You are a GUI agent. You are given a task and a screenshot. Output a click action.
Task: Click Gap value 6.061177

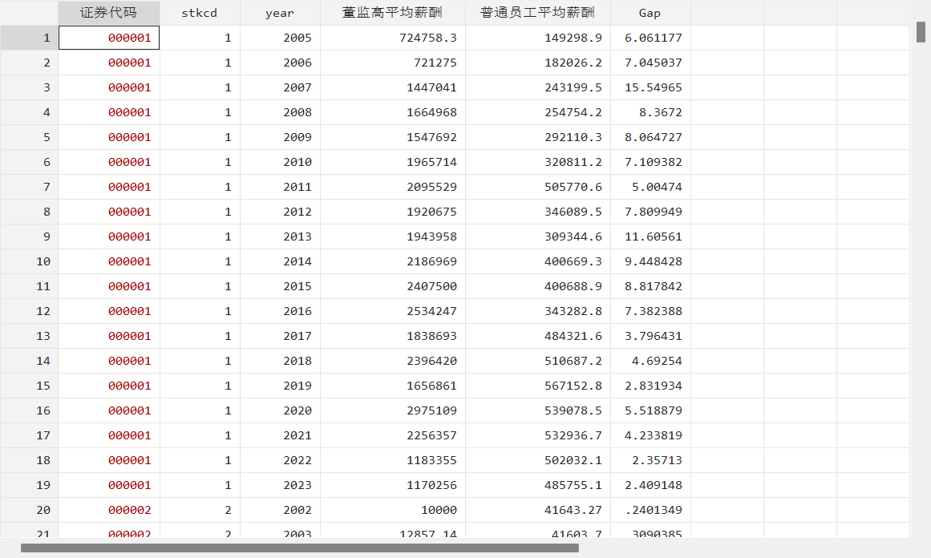pos(650,38)
